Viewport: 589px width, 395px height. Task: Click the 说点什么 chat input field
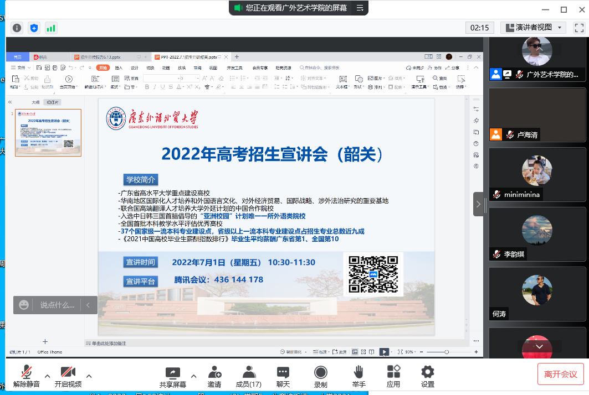(x=57, y=305)
